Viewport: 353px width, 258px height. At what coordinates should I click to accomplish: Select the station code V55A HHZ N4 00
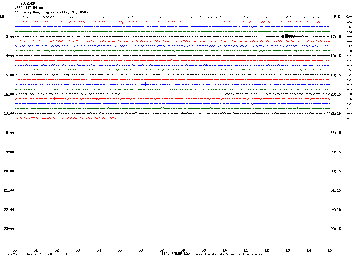pos(29,8)
